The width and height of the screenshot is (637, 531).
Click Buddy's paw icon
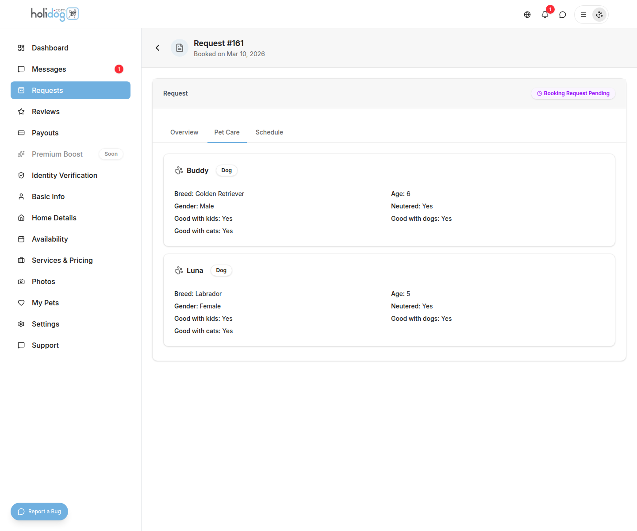[179, 170]
